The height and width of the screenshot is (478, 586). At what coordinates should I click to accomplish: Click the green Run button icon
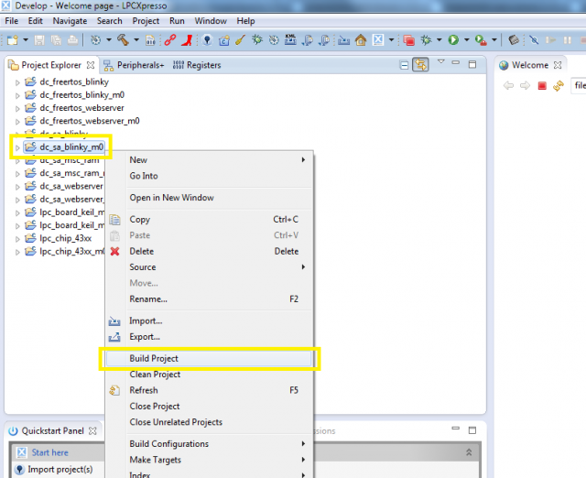click(453, 40)
